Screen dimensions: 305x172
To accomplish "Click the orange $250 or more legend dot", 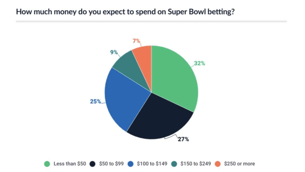I will pos(217,164).
